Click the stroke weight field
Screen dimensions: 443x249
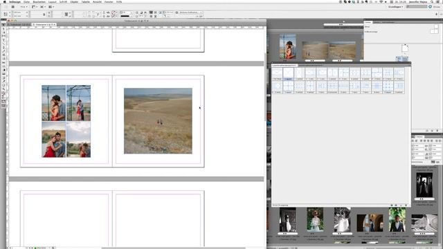click(126, 12)
